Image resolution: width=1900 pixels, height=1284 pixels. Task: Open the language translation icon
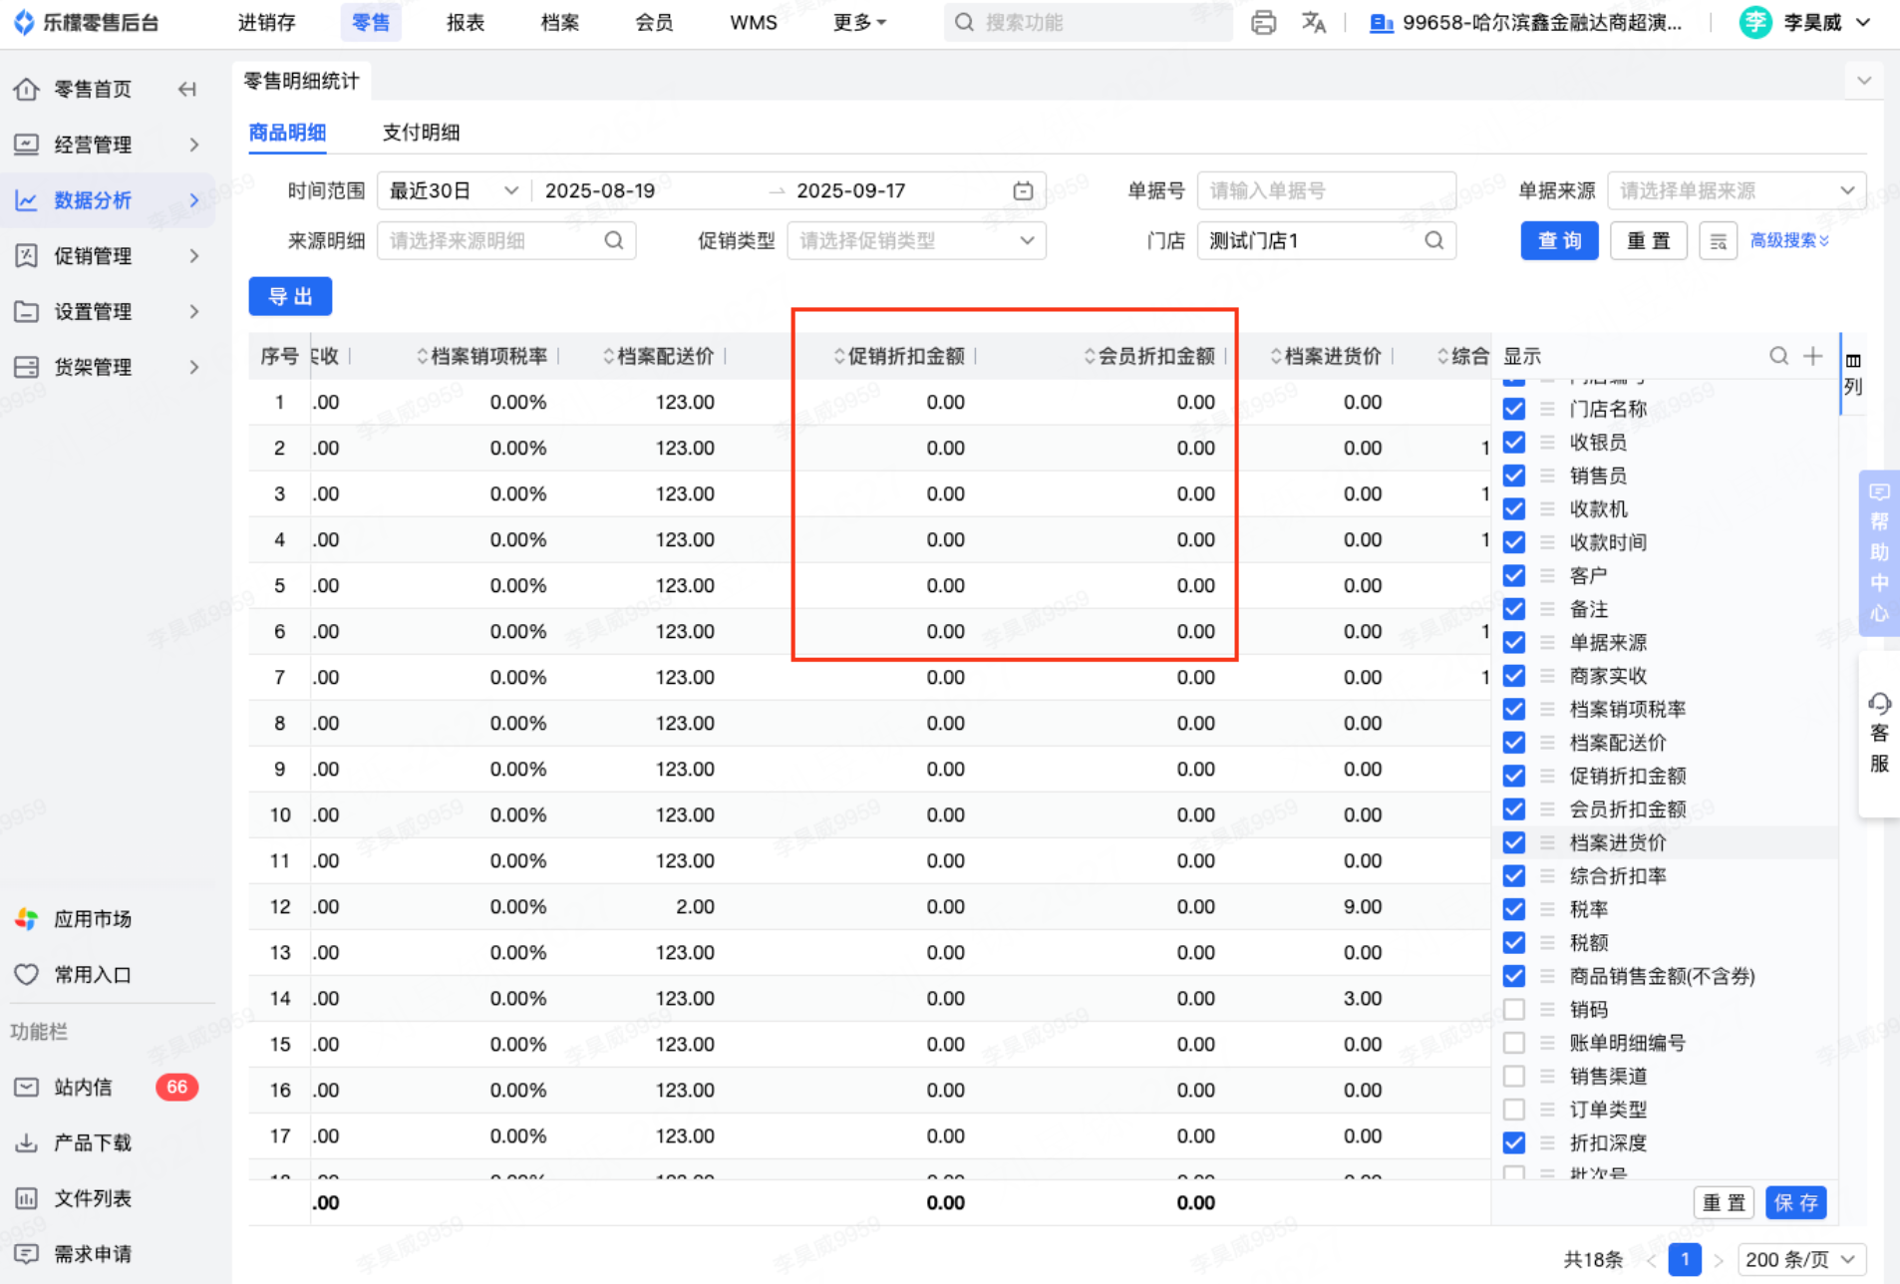[1314, 23]
